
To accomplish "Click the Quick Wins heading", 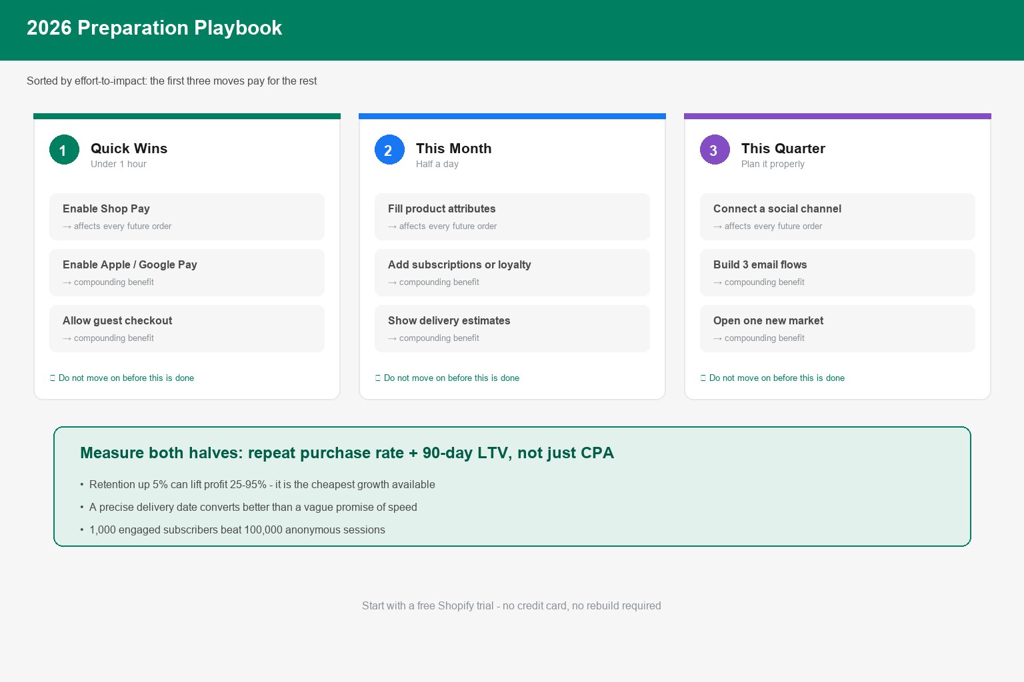I will pos(129,149).
